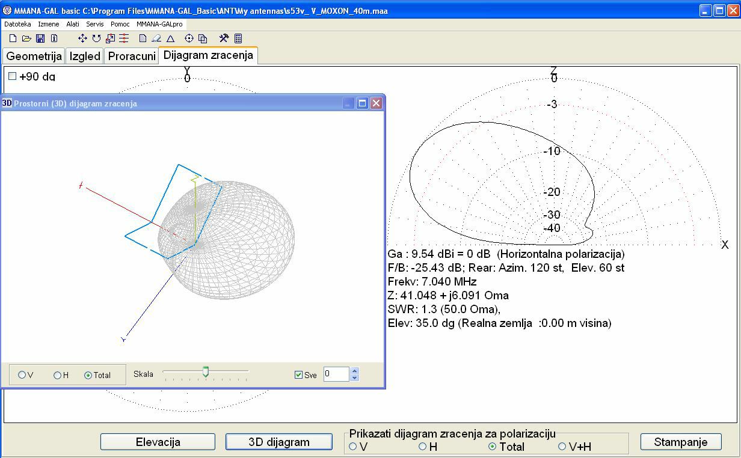Screen dimensions: 741x458
Task: Uncheck the Sve checkbox in 3D window
Action: [299, 375]
